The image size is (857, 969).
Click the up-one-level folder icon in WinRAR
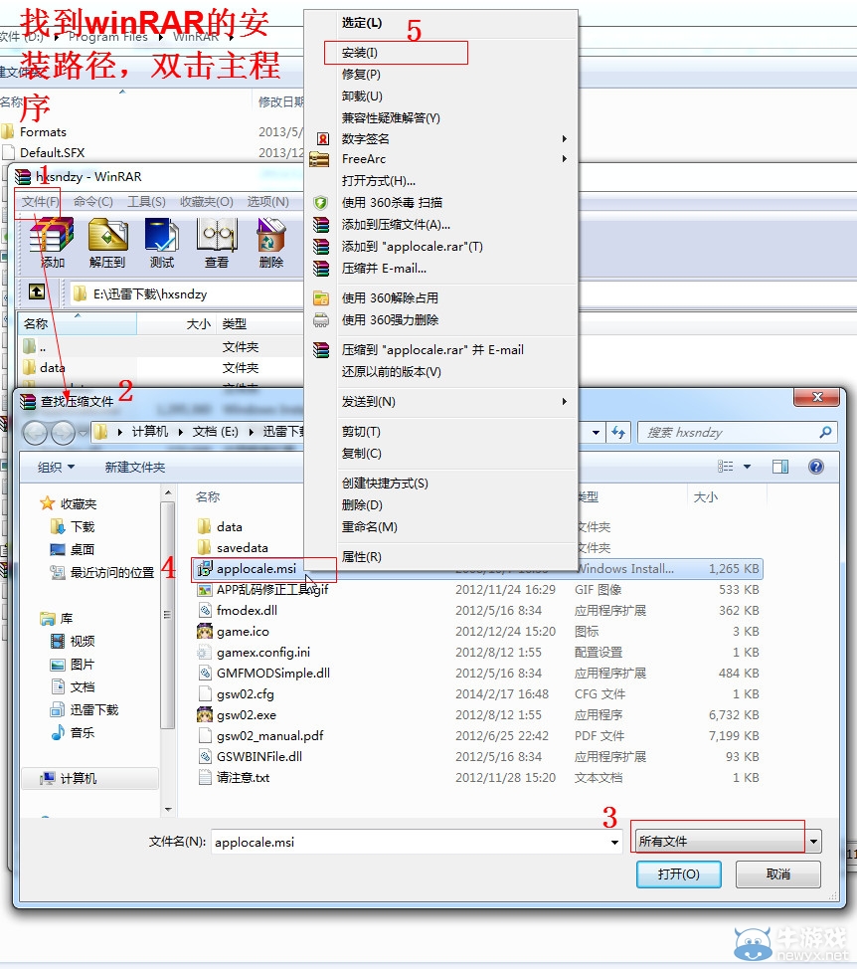click(37, 291)
